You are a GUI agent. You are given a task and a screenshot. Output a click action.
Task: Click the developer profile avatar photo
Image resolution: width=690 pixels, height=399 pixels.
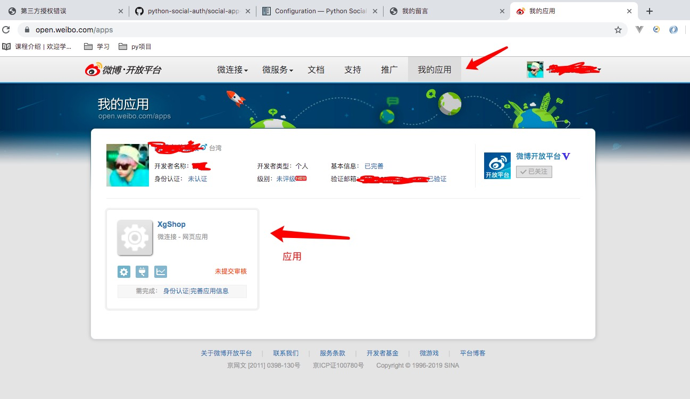point(127,165)
